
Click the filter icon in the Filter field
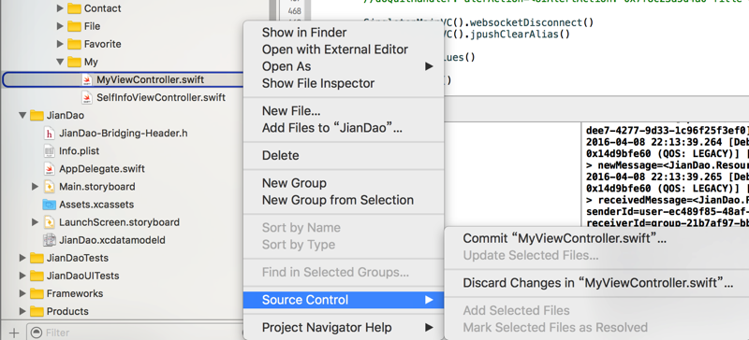pyautogui.click(x=36, y=333)
